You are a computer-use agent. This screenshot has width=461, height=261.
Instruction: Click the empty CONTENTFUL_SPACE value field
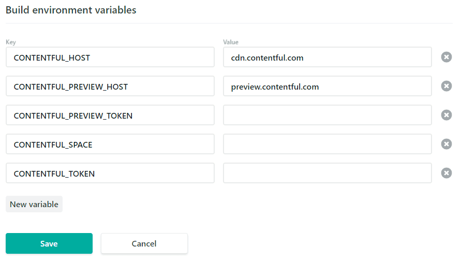pos(328,144)
